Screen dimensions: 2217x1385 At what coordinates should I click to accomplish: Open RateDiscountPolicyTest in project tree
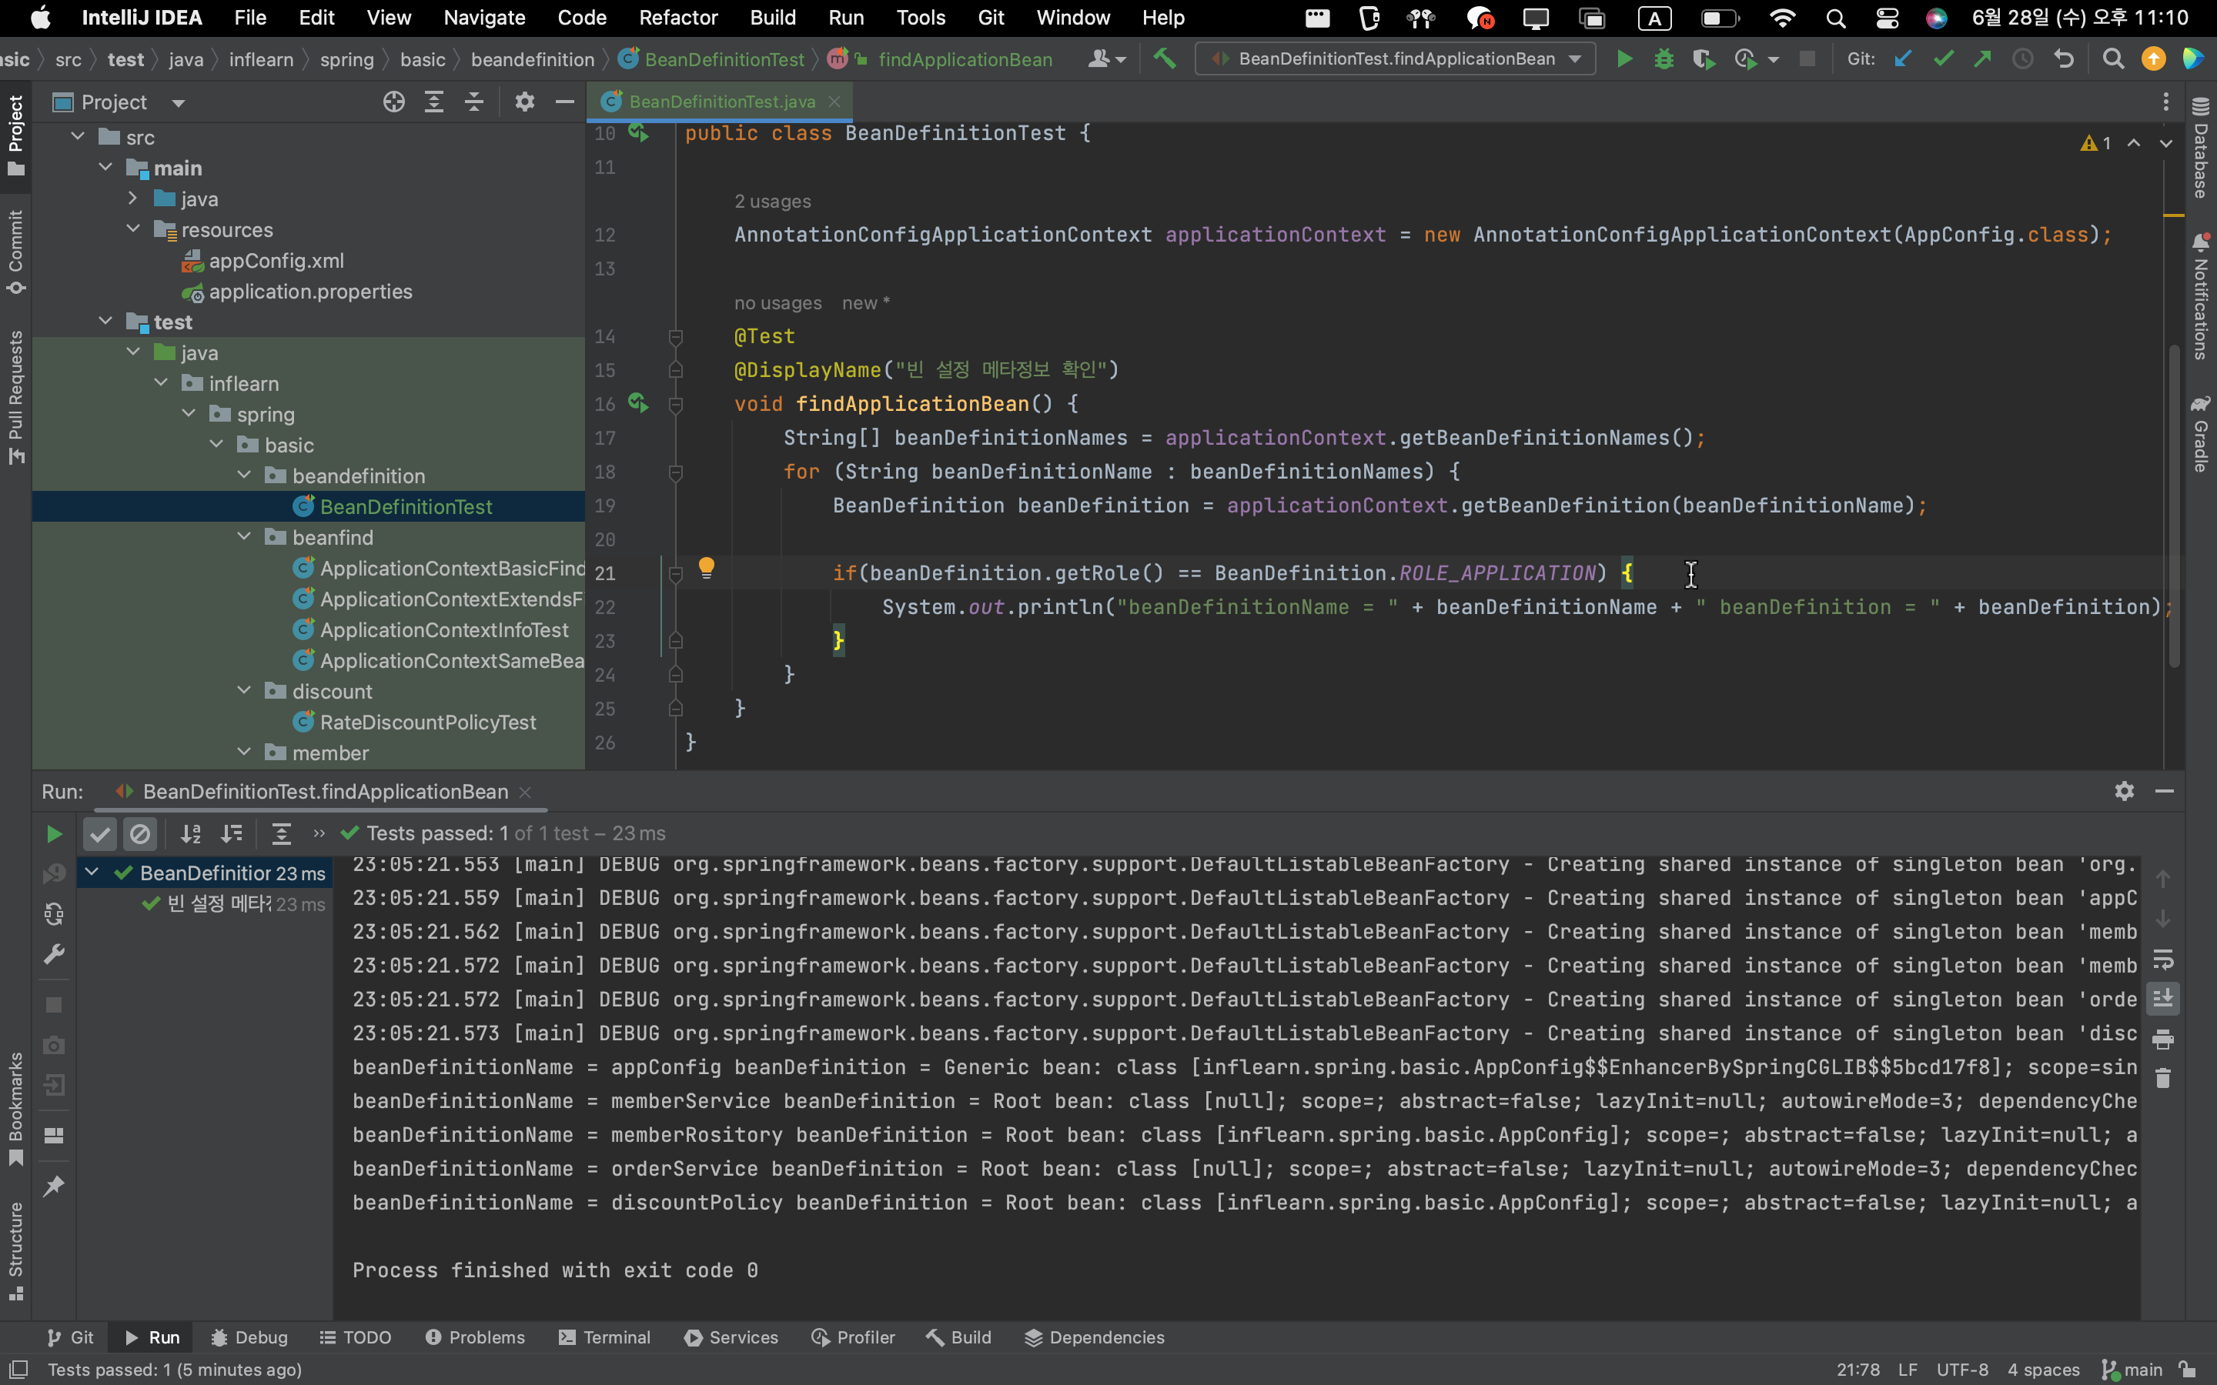[427, 722]
